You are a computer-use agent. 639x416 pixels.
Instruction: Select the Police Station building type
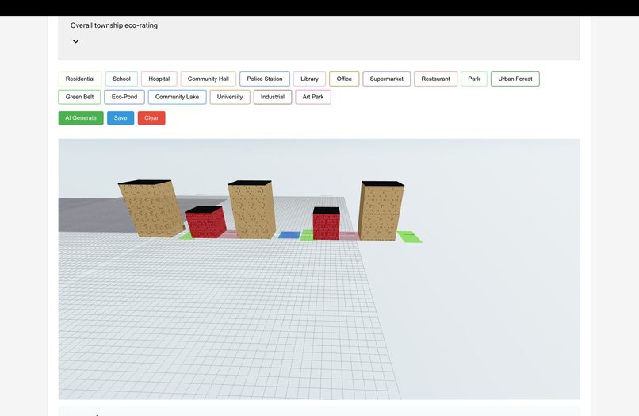pyautogui.click(x=265, y=79)
